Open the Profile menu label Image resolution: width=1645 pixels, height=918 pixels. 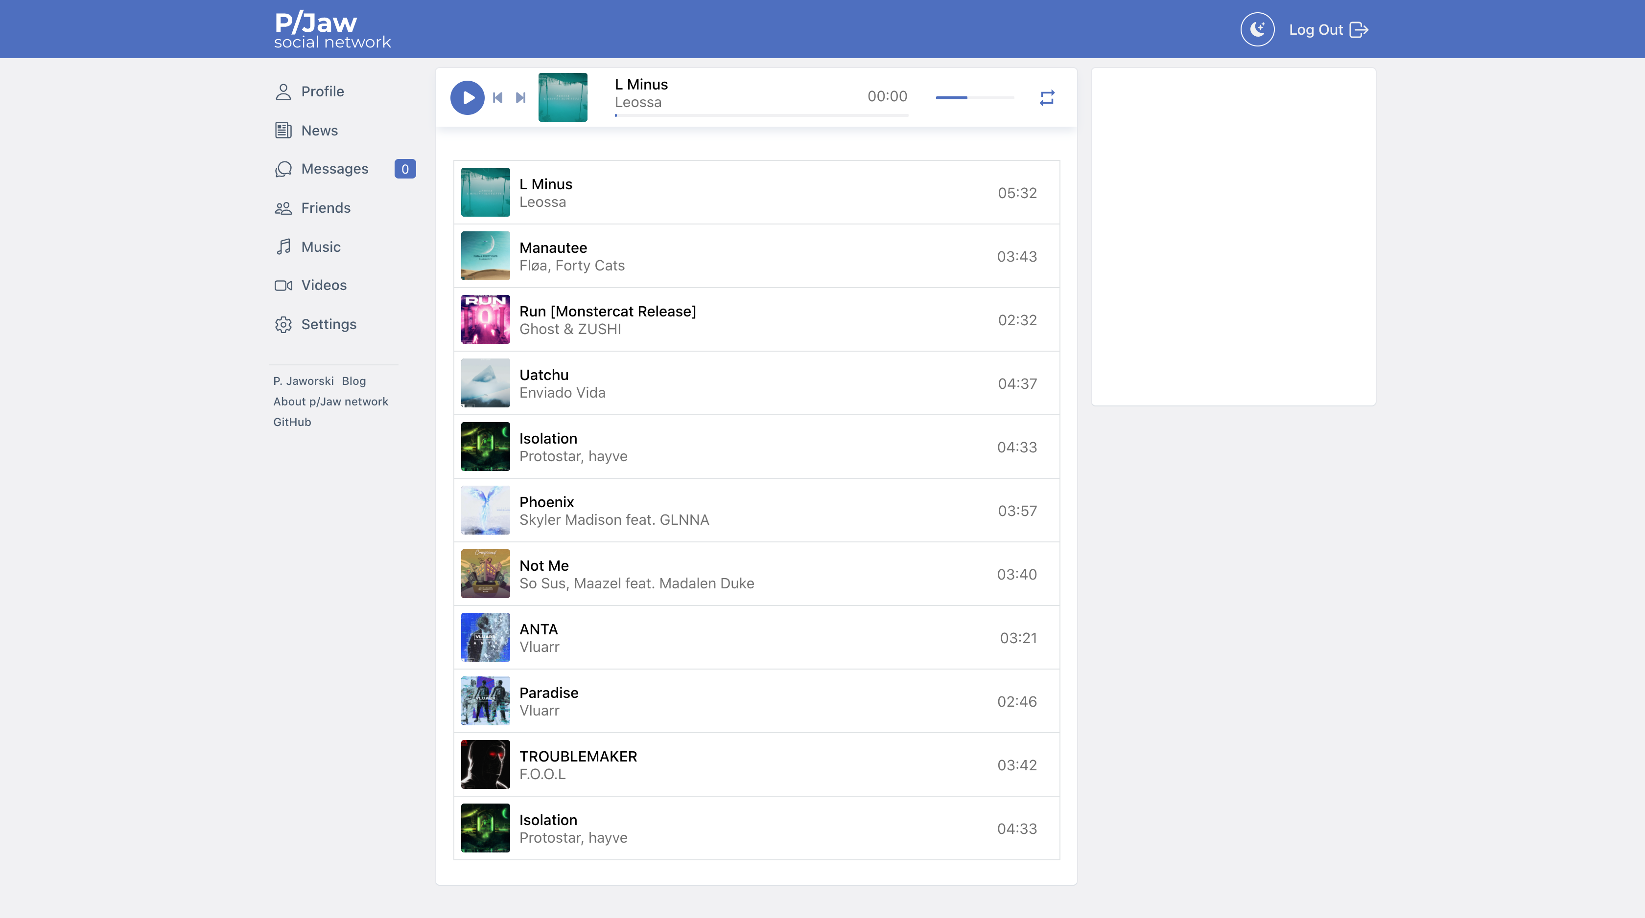(x=323, y=91)
